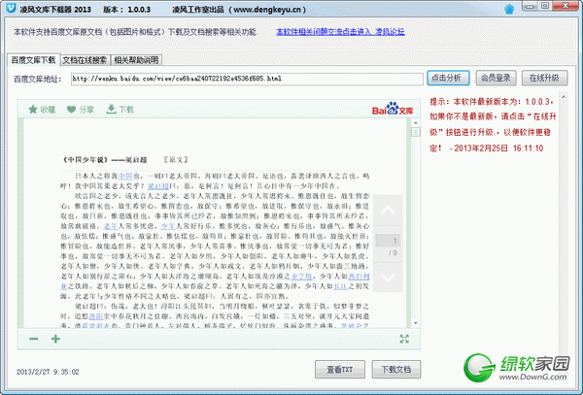The image size is (583, 395).
Task: Click the 百度文库地址 URL input field
Action: click(x=247, y=79)
